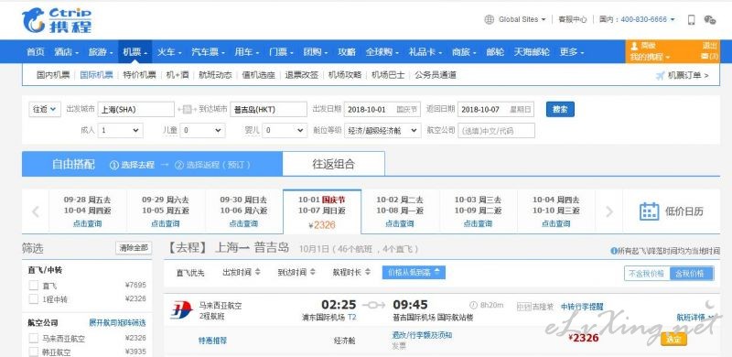Open the 舱位等级 cabin class dropdown
This screenshot has width=732, height=357.
(x=382, y=130)
